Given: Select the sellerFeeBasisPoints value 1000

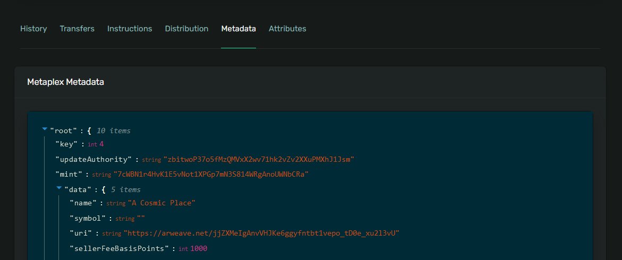Looking at the screenshot, I should click(x=199, y=248).
